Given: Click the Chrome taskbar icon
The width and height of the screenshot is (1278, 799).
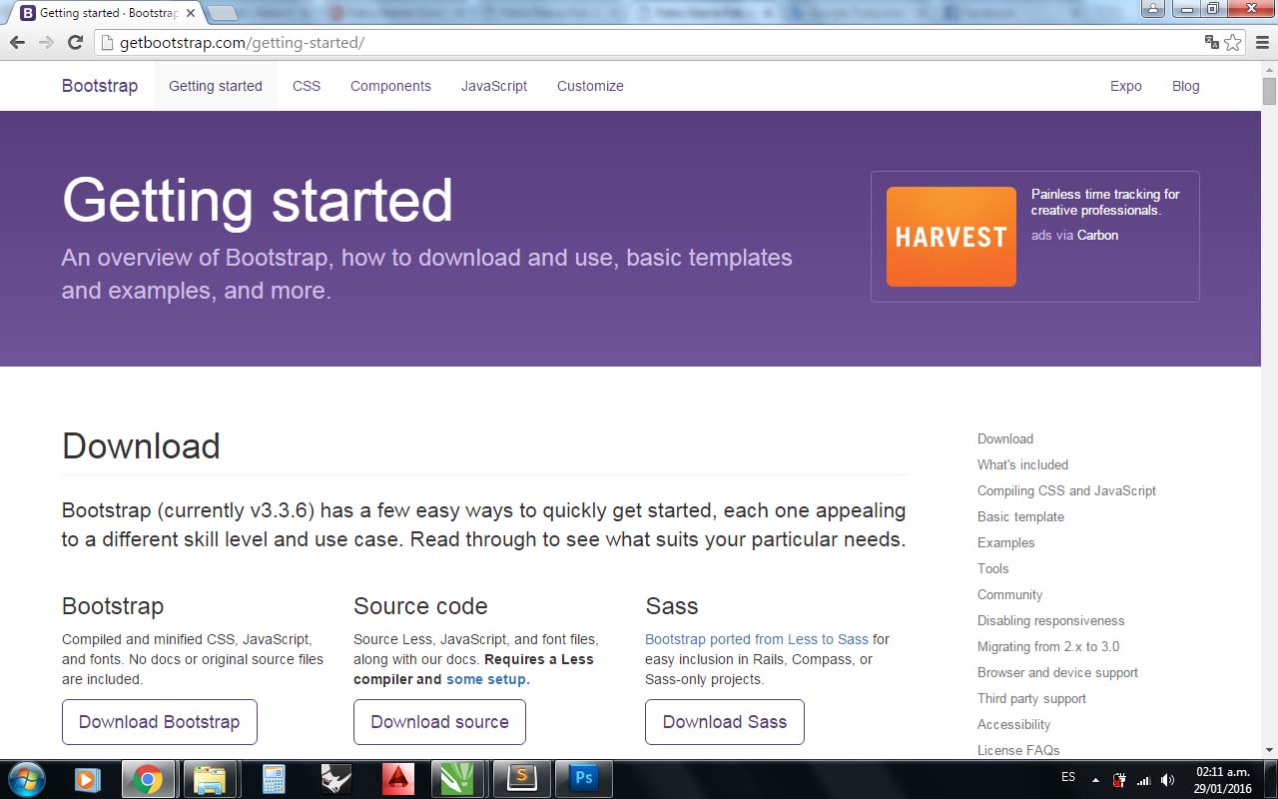Looking at the screenshot, I should coord(148,779).
